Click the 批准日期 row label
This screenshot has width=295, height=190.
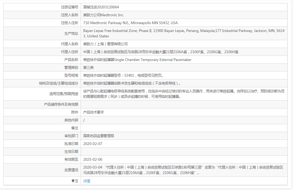[x=71, y=144]
